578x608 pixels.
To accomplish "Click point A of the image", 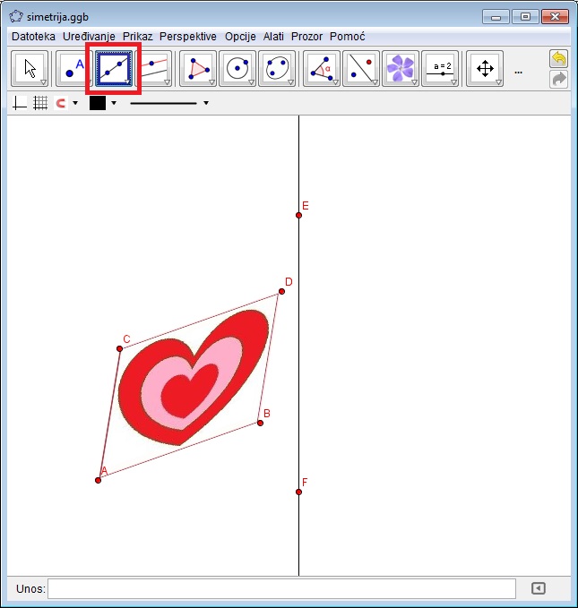I will point(99,481).
